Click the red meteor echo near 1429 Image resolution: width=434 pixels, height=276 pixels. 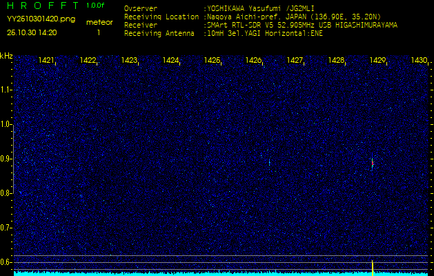click(x=373, y=164)
